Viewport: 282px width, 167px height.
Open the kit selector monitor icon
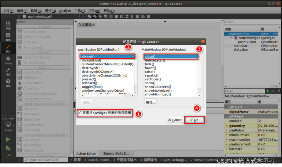pyautogui.click(x=8, y=124)
